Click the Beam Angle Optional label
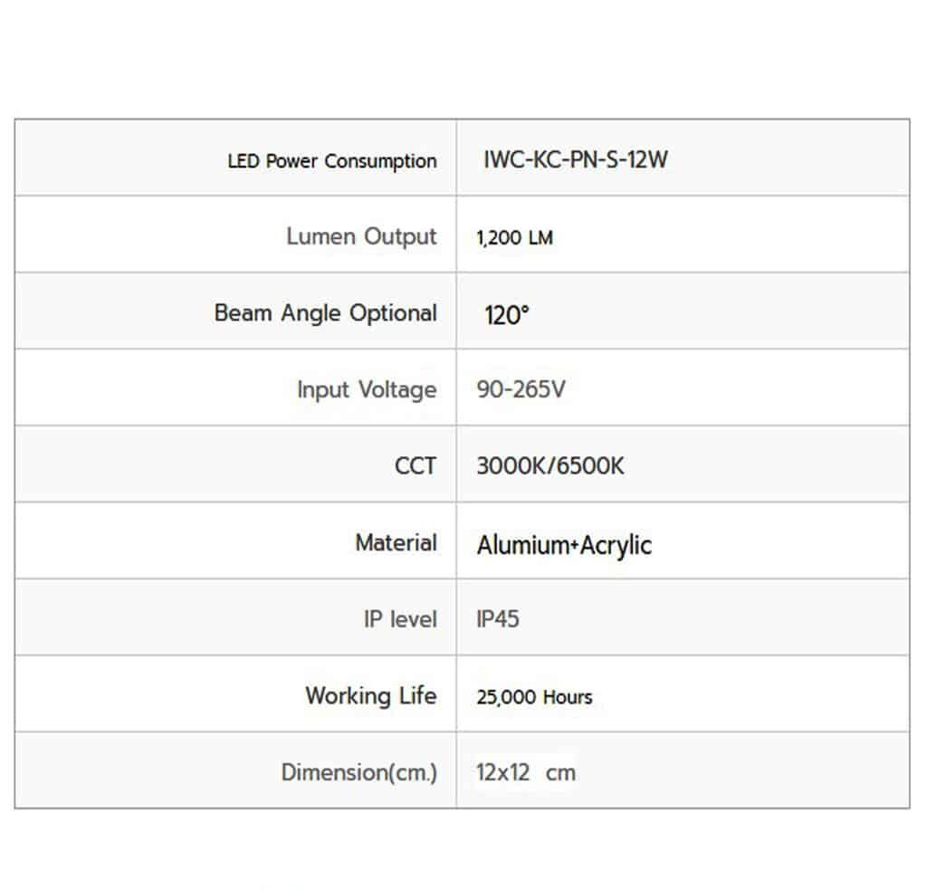This screenshot has height=890, width=927. (x=326, y=313)
